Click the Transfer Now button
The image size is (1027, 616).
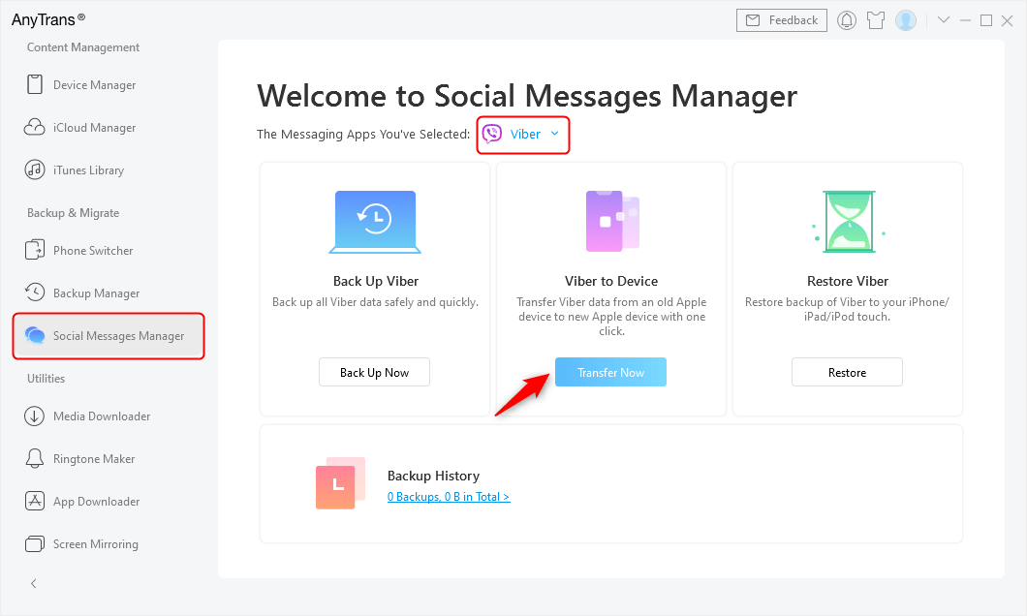tap(611, 372)
